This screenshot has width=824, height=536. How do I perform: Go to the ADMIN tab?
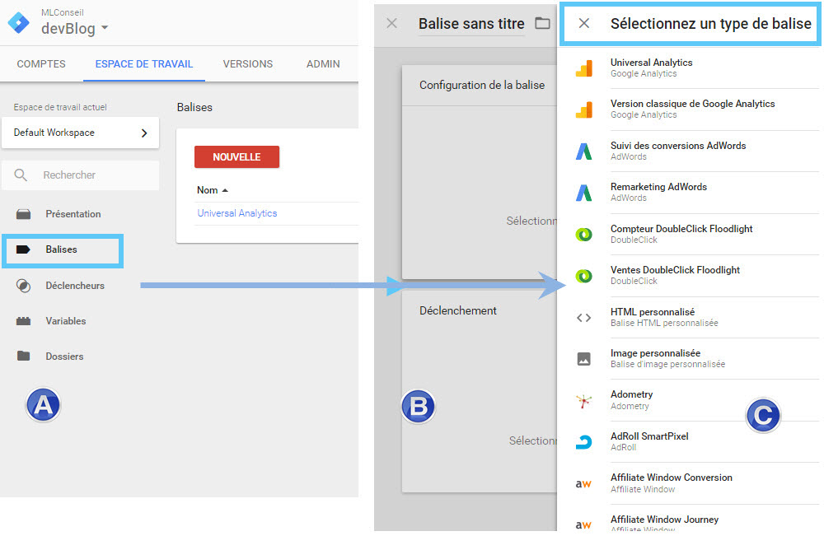(x=323, y=64)
